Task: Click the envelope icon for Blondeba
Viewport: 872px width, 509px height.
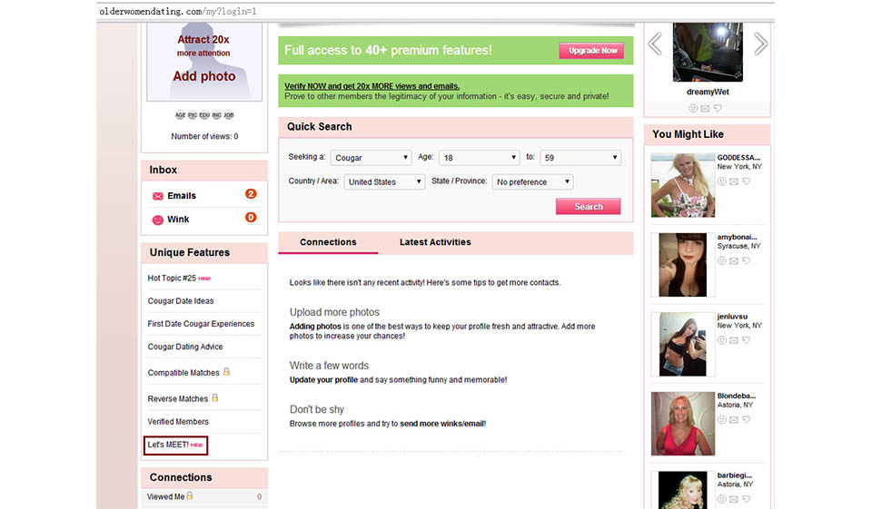Action: click(x=734, y=420)
